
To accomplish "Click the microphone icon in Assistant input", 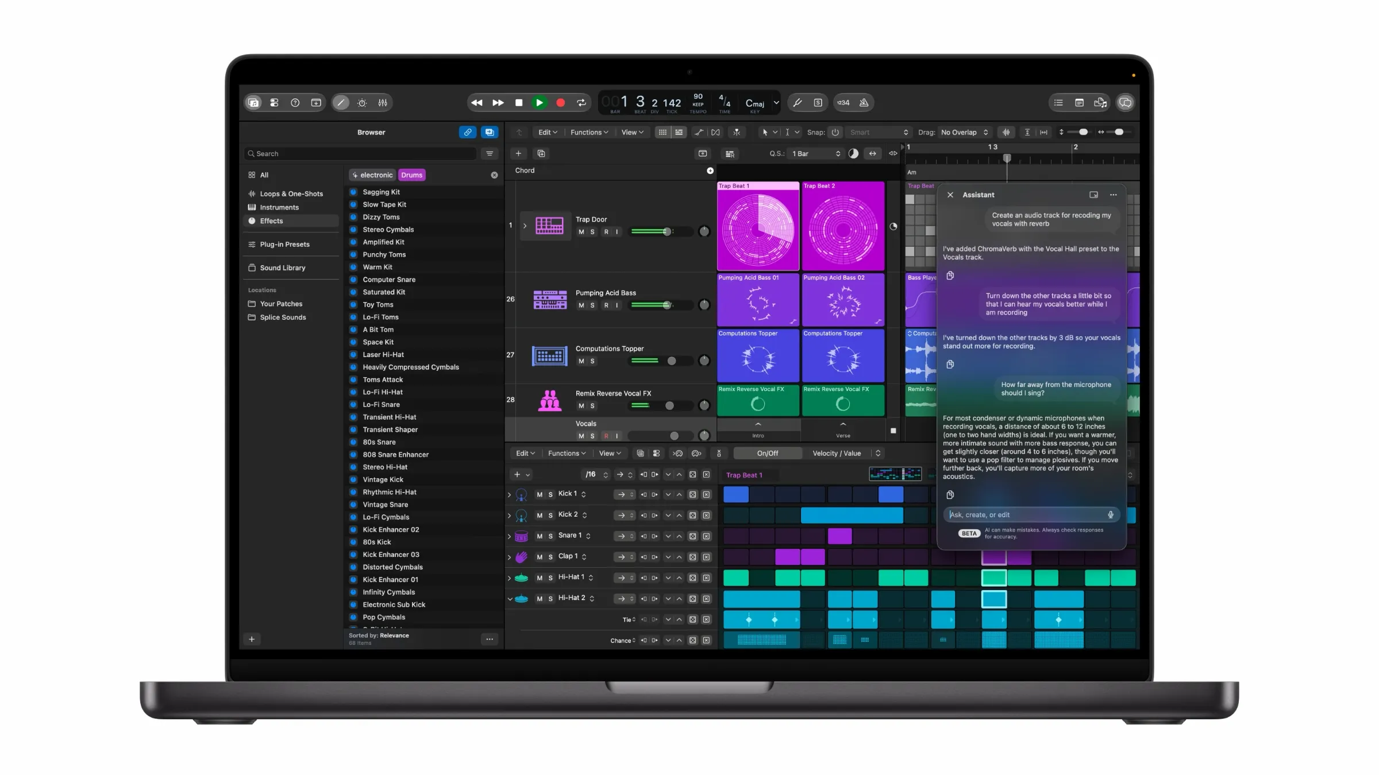I will point(1111,515).
